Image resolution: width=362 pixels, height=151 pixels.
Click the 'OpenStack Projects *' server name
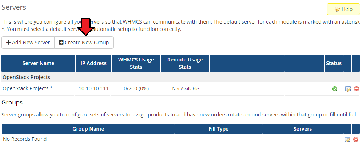(28, 88)
